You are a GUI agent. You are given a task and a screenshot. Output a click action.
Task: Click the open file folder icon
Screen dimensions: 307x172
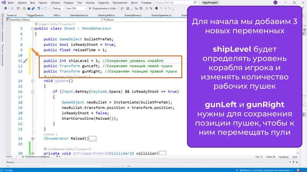pyautogui.click(x=25, y=8)
